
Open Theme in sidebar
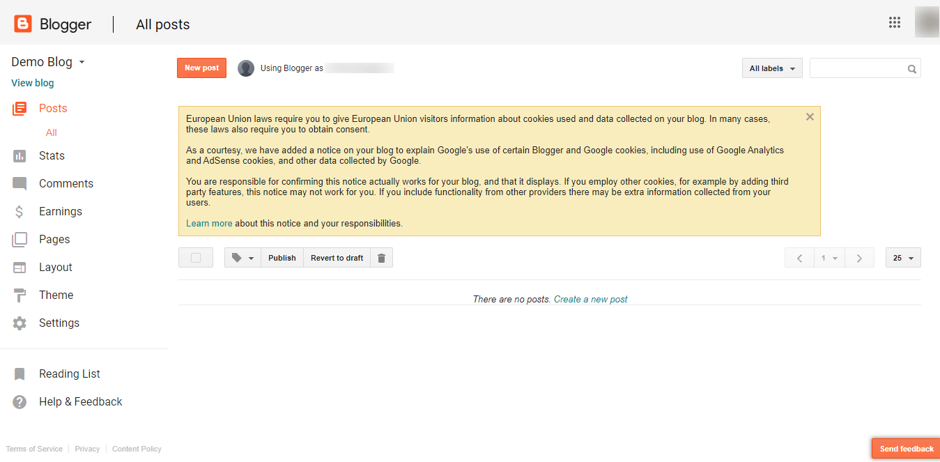[x=56, y=295]
